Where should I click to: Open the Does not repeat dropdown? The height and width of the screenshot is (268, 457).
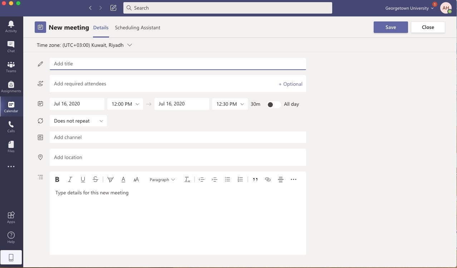78,121
